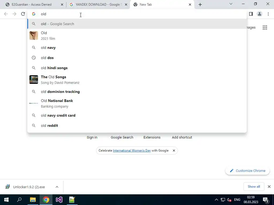Choose the 'old dos' history suggestion
274x205 pixels.
pyautogui.click(x=137, y=58)
